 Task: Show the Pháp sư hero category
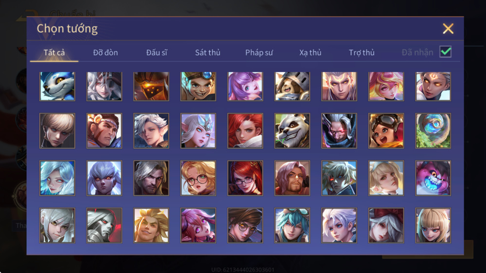pyautogui.click(x=259, y=53)
